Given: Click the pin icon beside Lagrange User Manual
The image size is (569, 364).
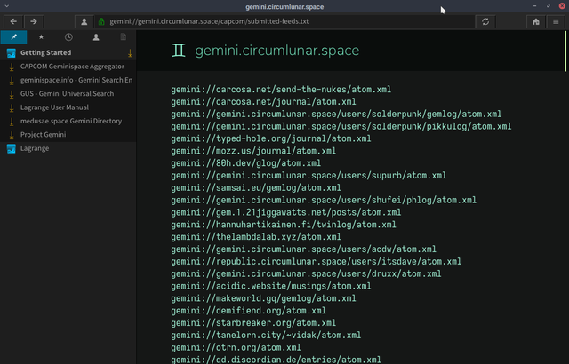Looking at the screenshot, I should tap(12, 108).
